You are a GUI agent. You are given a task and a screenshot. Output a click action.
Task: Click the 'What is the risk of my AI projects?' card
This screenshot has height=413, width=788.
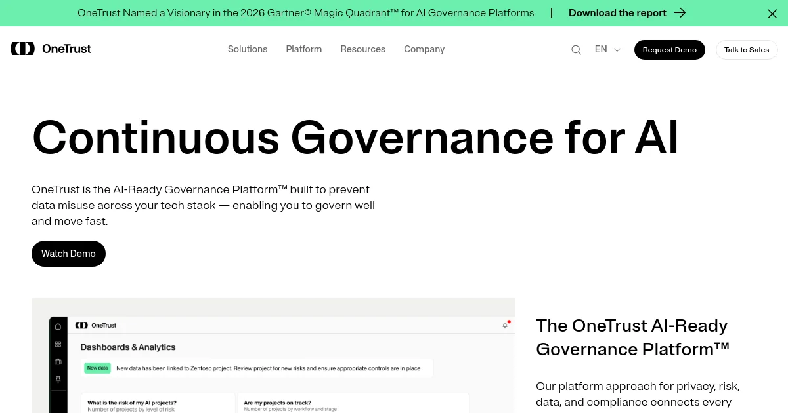point(158,403)
